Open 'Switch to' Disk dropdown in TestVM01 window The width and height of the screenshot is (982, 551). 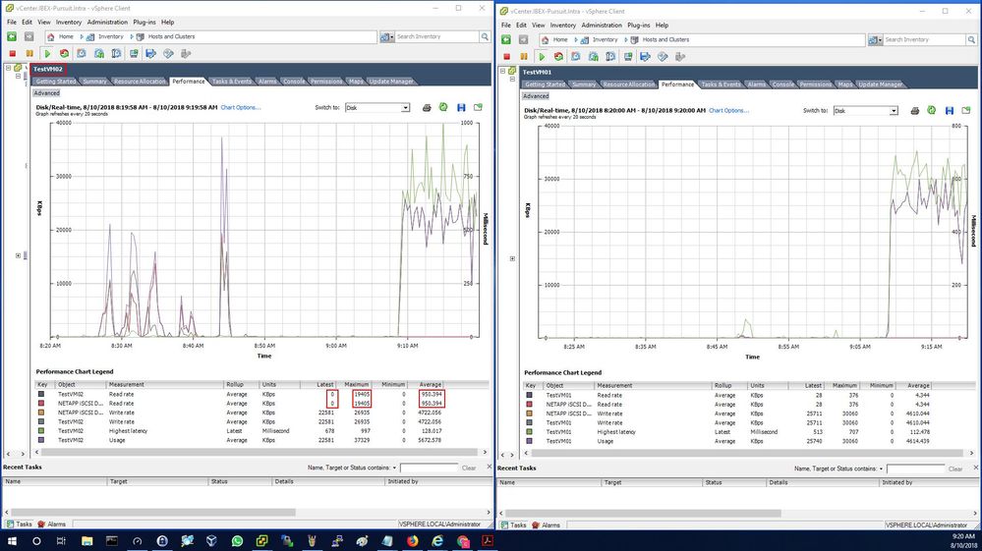pos(894,111)
